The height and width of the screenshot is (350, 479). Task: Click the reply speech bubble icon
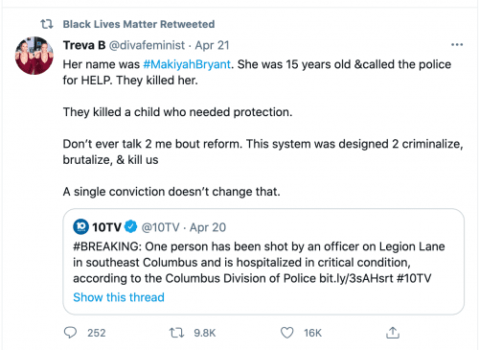70,333
